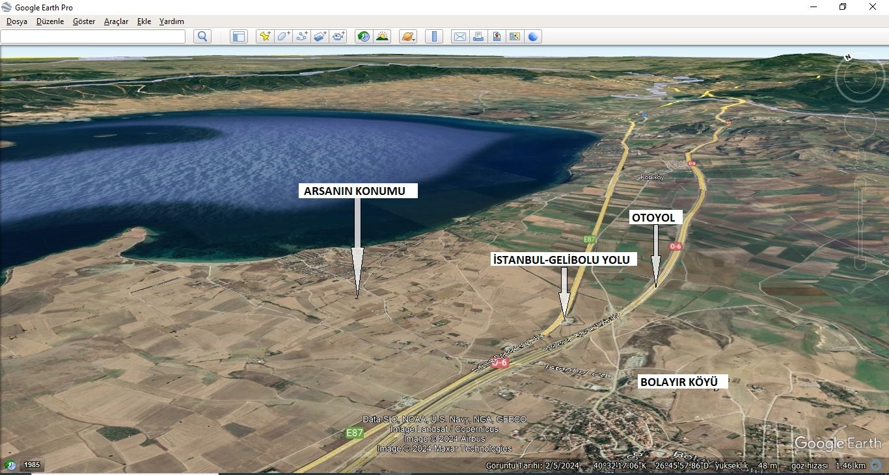Click the Print icon

[x=478, y=36]
